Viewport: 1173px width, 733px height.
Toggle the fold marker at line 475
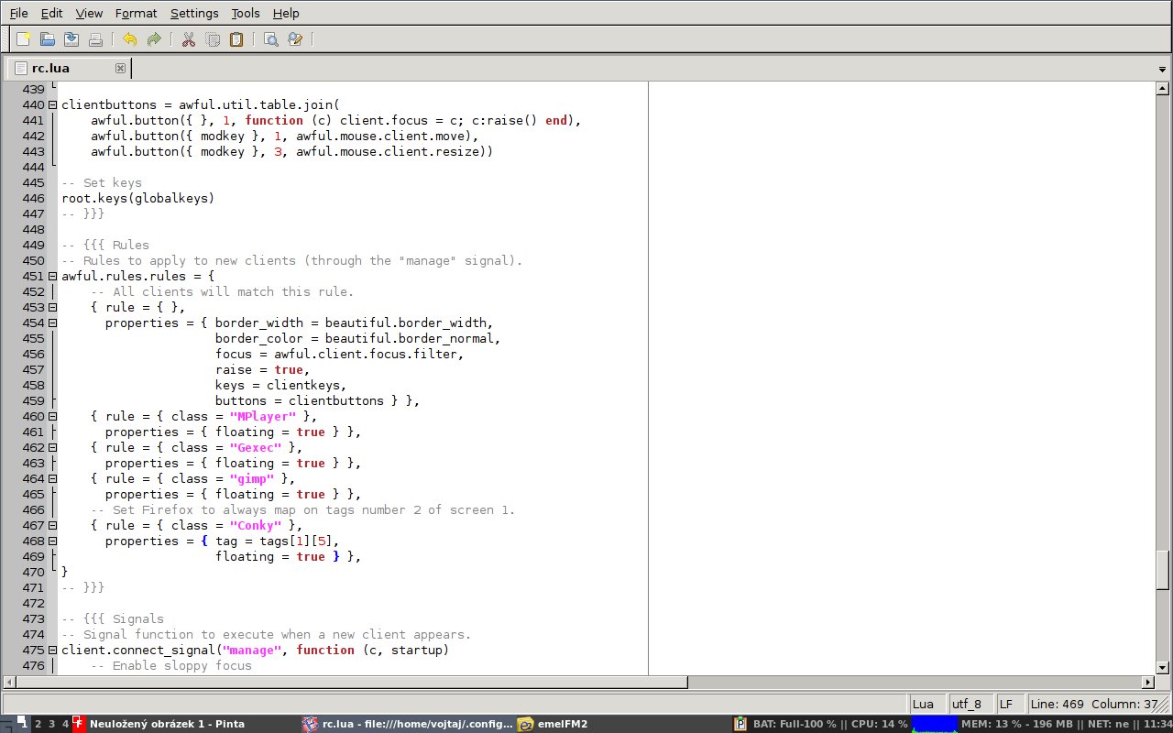[52, 650]
